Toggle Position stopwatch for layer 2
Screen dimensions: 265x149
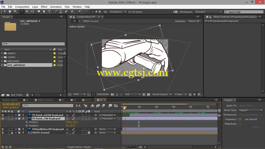point(27,122)
